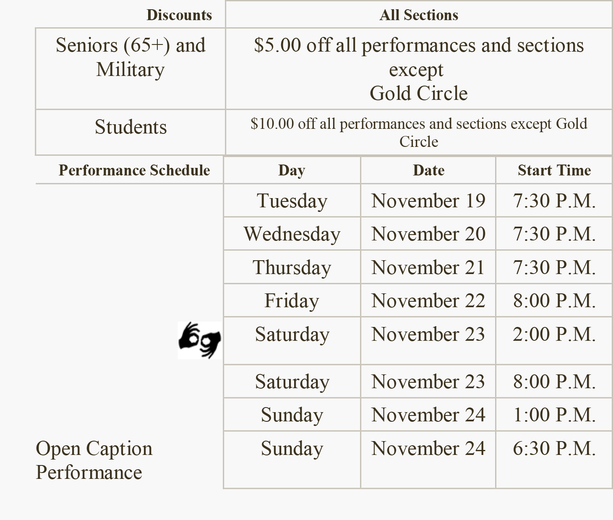Select the $5.00 off discount description

[x=419, y=69]
